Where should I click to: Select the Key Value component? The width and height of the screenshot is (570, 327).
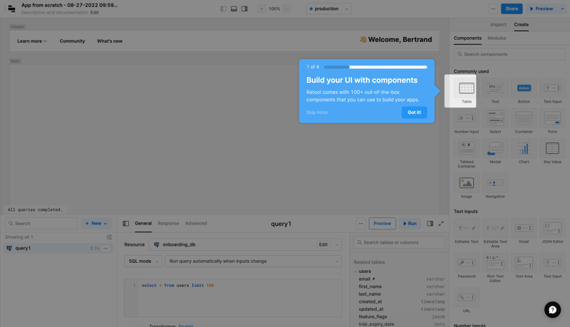pyautogui.click(x=553, y=152)
